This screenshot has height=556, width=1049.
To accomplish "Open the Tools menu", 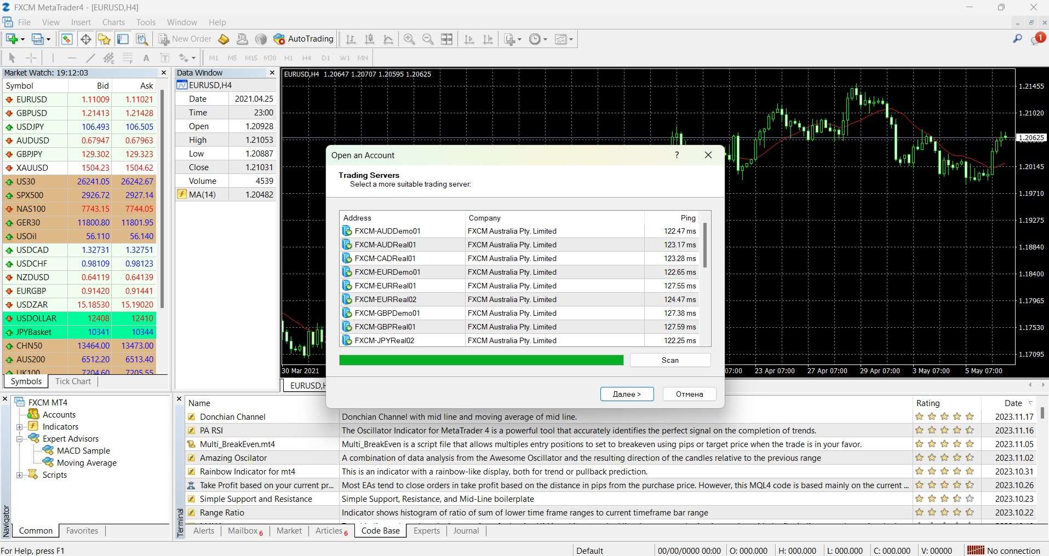I will pyautogui.click(x=146, y=22).
